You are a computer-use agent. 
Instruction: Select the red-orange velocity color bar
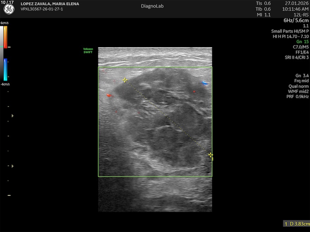coord(5,37)
